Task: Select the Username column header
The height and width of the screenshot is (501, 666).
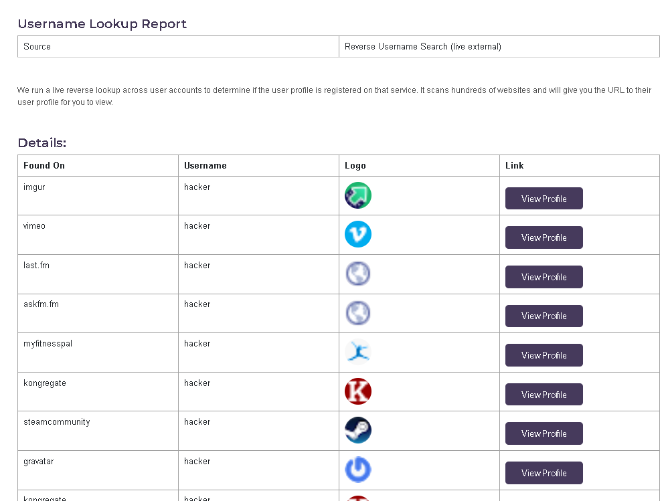Action: click(204, 165)
